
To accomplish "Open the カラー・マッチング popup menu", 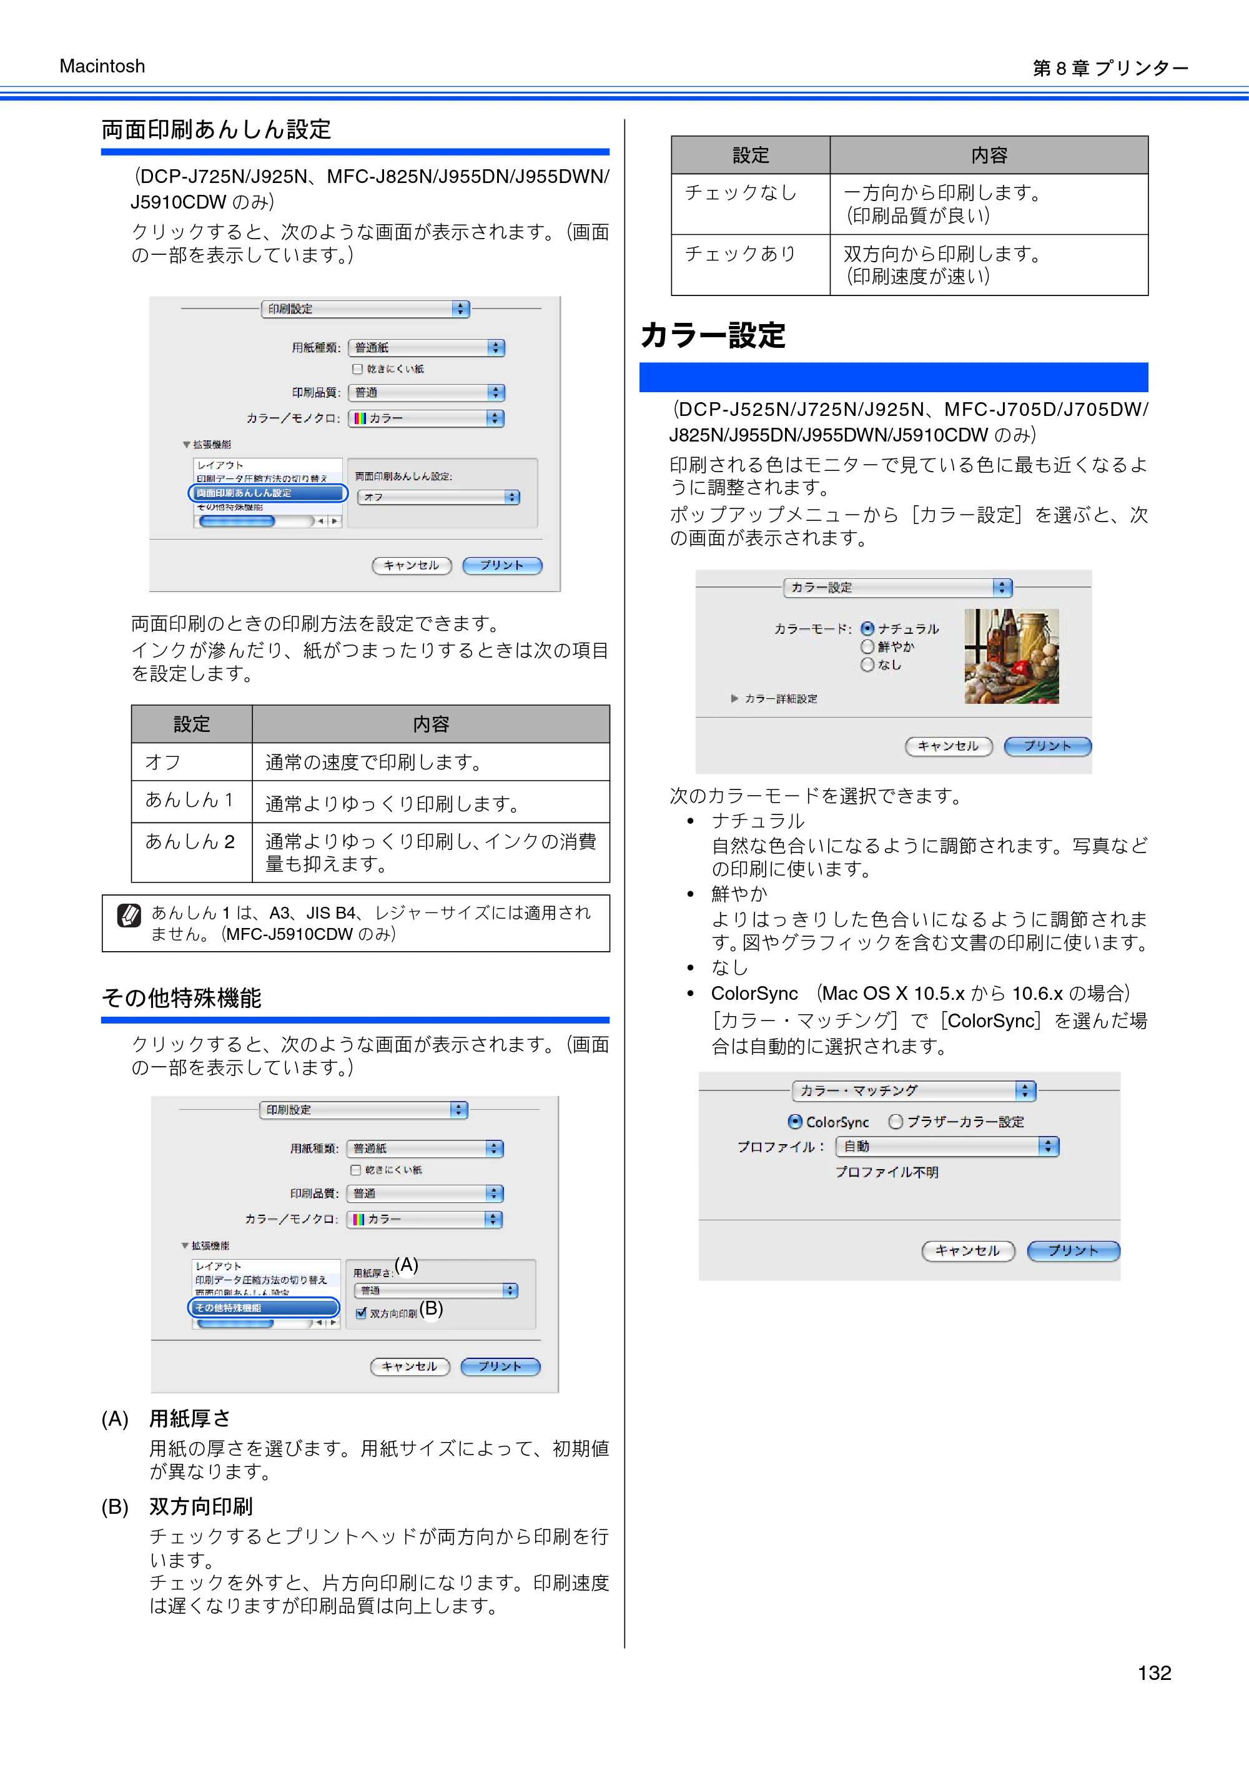I will pos(914,1091).
